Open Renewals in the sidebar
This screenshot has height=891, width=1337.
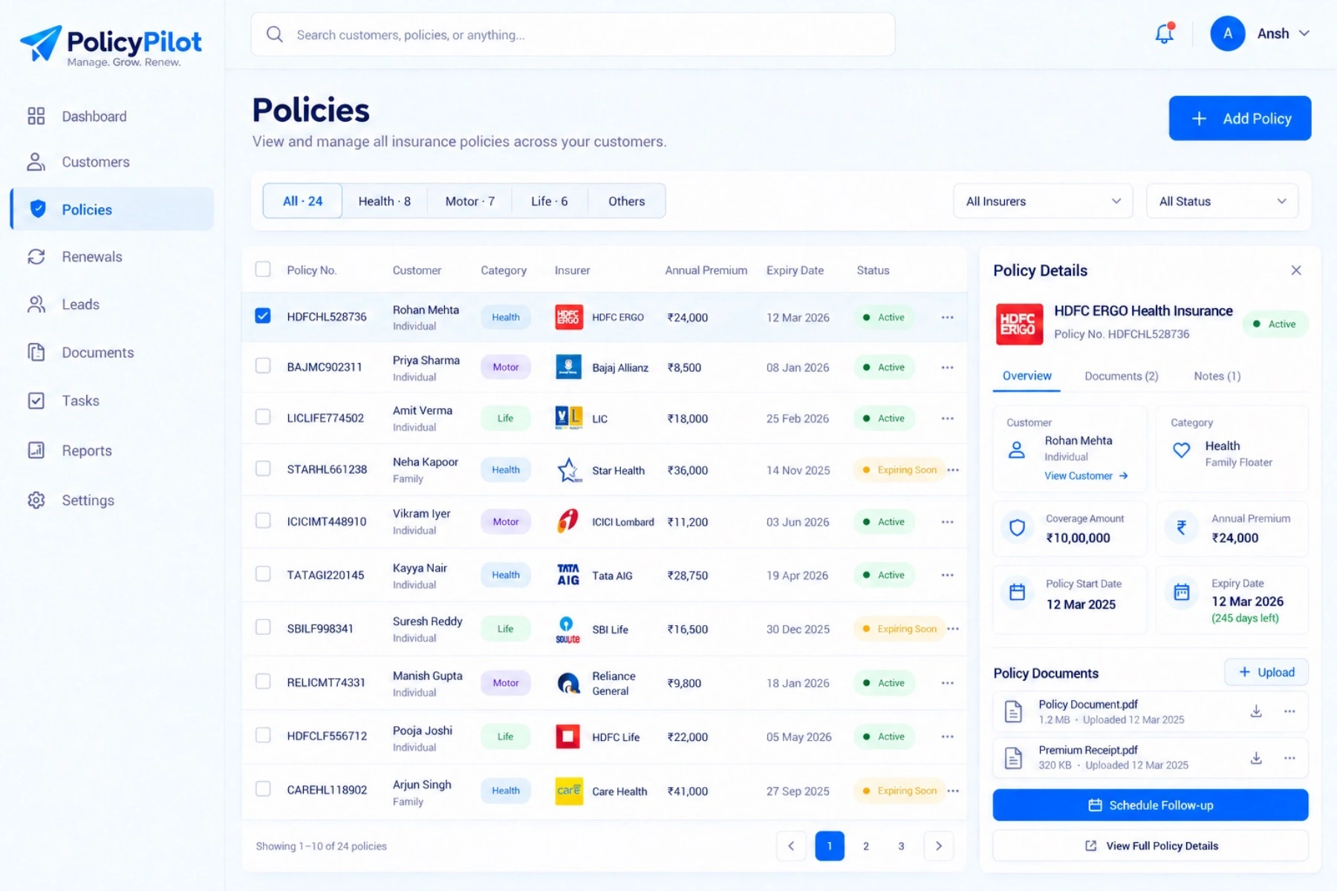pyautogui.click(x=112, y=257)
